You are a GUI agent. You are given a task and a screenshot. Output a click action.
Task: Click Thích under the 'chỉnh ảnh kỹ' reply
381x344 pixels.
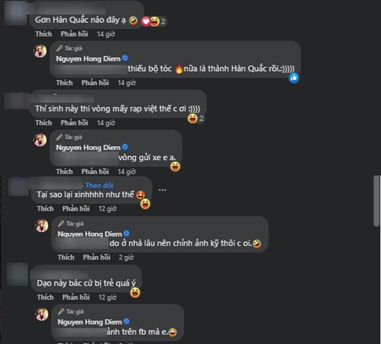(66, 257)
